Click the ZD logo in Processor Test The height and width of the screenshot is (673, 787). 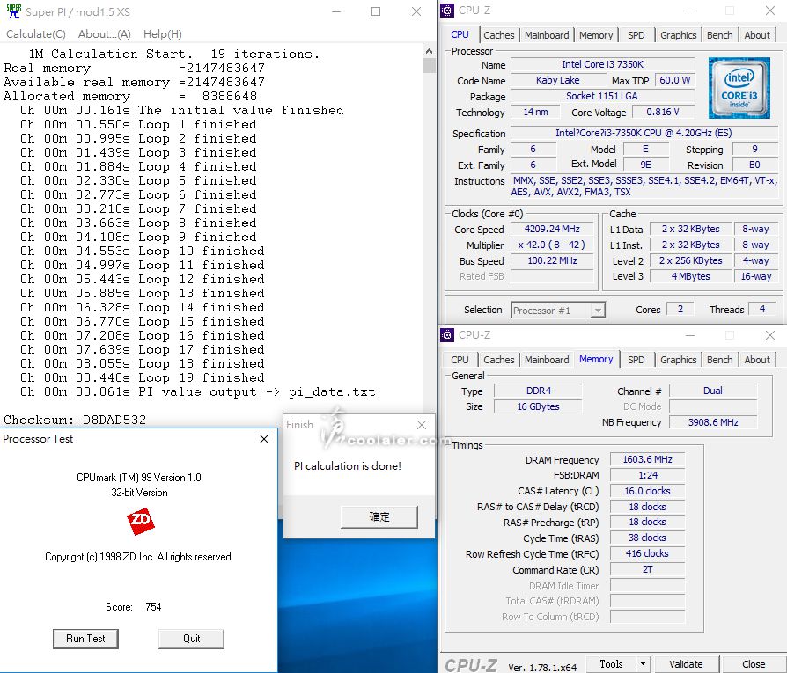pyautogui.click(x=141, y=523)
